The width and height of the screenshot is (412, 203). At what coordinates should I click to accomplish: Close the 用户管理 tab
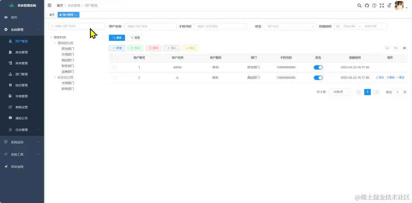coord(76,15)
